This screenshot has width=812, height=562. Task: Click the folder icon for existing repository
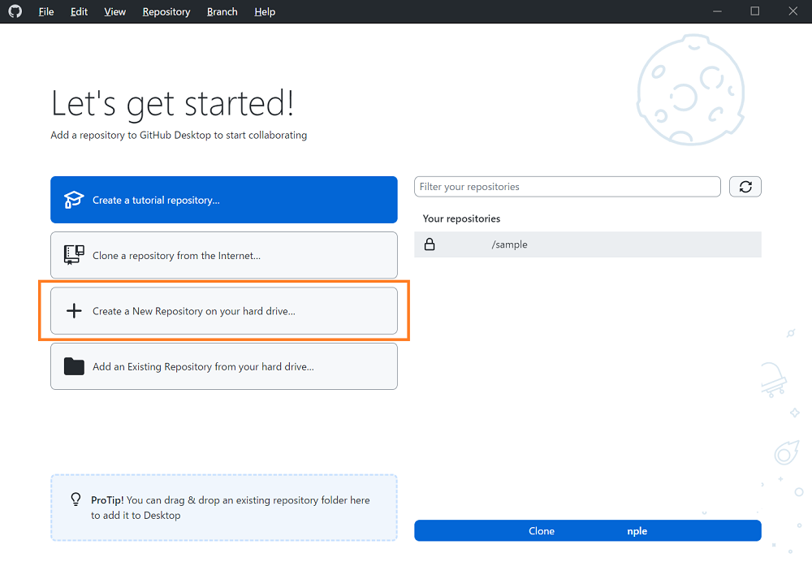click(x=74, y=366)
